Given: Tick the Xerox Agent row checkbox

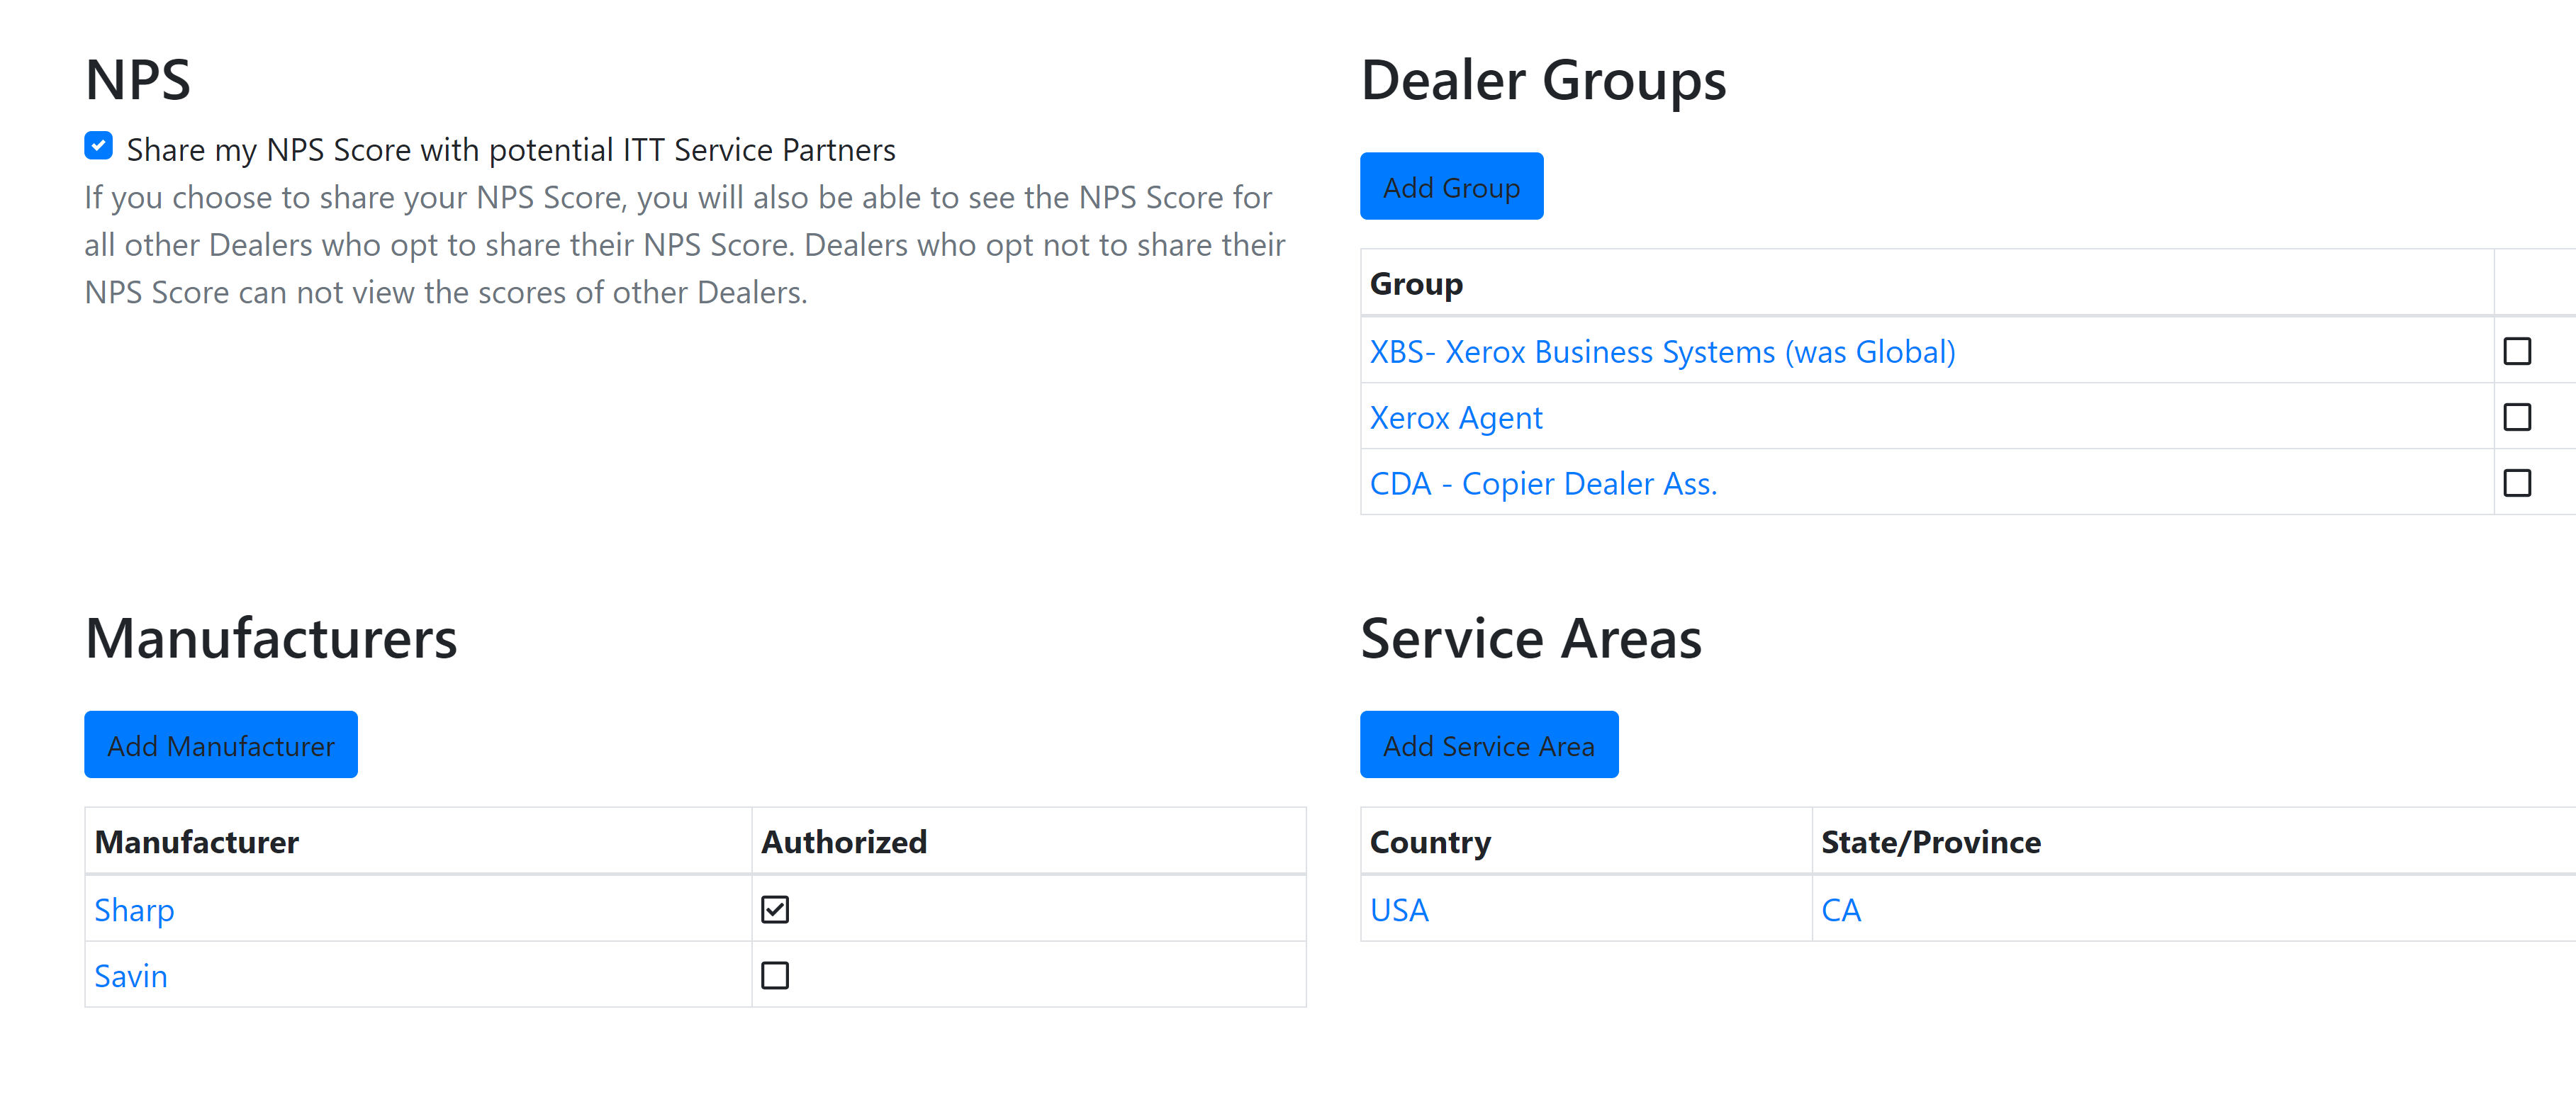Looking at the screenshot, I should coord(2516,417).
